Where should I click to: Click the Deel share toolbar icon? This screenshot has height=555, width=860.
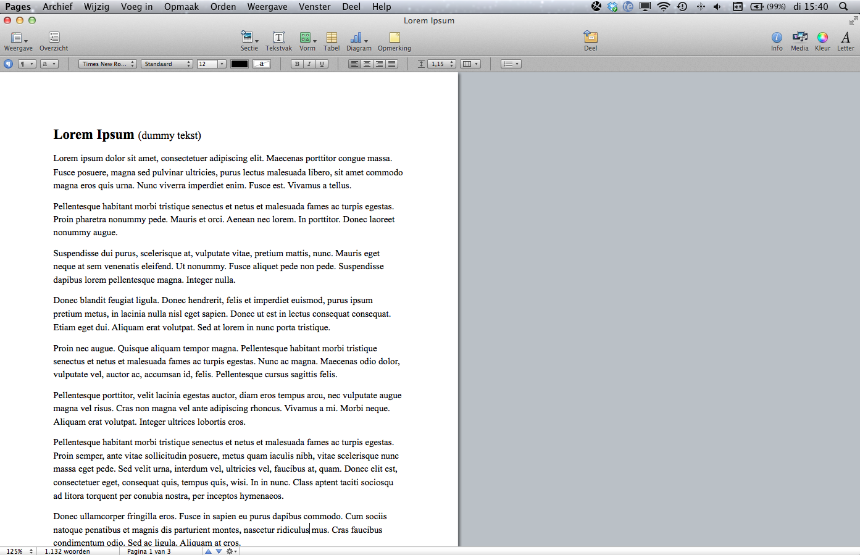[591, 41]
